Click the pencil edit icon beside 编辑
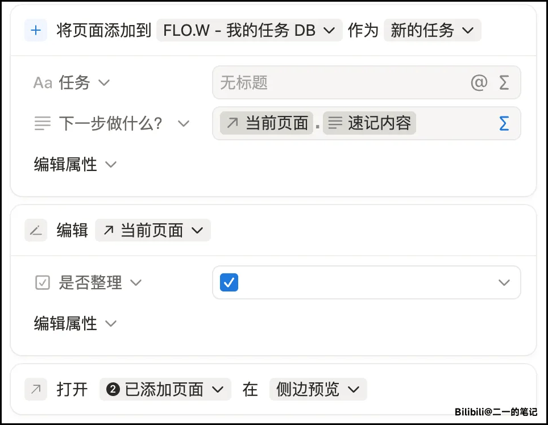Screen dimensions: 548x425 36,230
